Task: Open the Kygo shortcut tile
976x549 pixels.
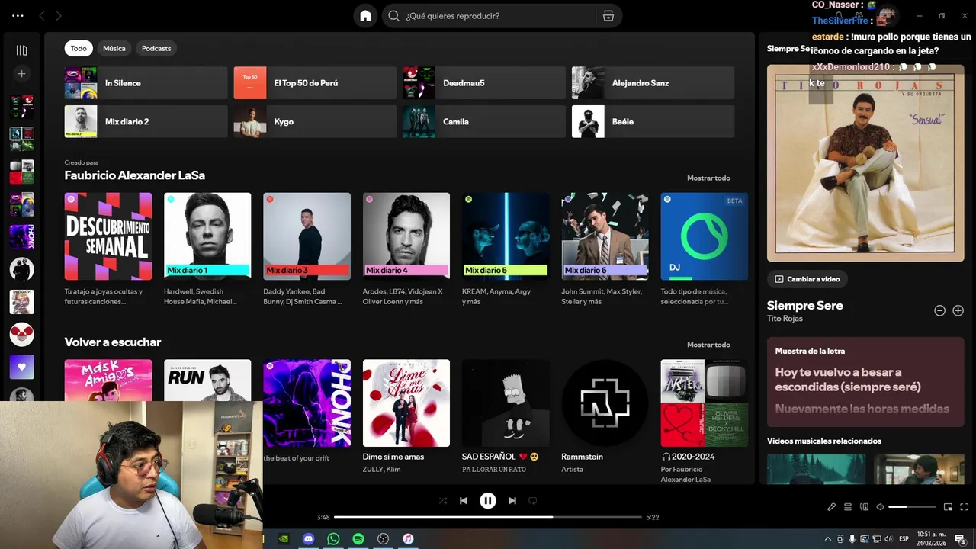Action: [315, 121]
